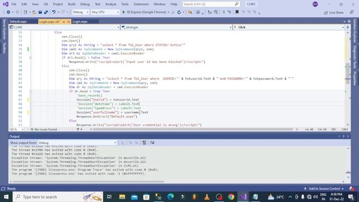Open the Toolbox side panel
Screen dimensions: 359x202
click(4, 48)
